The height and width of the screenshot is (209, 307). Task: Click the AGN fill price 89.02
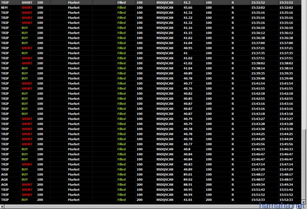pos(188,180)
